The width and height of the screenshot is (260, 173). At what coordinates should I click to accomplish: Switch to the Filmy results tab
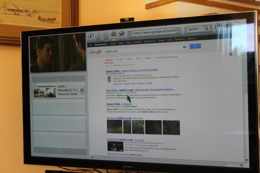click(138, 58)
